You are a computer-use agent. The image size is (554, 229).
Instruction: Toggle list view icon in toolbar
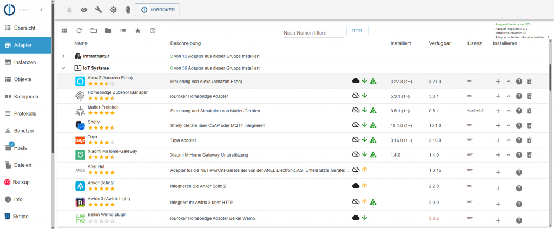point(123,31)
